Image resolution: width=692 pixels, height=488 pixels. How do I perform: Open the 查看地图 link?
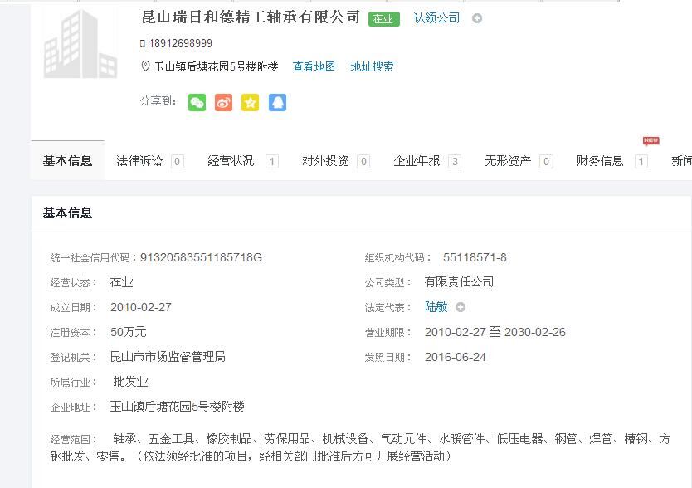coord(314,66)
